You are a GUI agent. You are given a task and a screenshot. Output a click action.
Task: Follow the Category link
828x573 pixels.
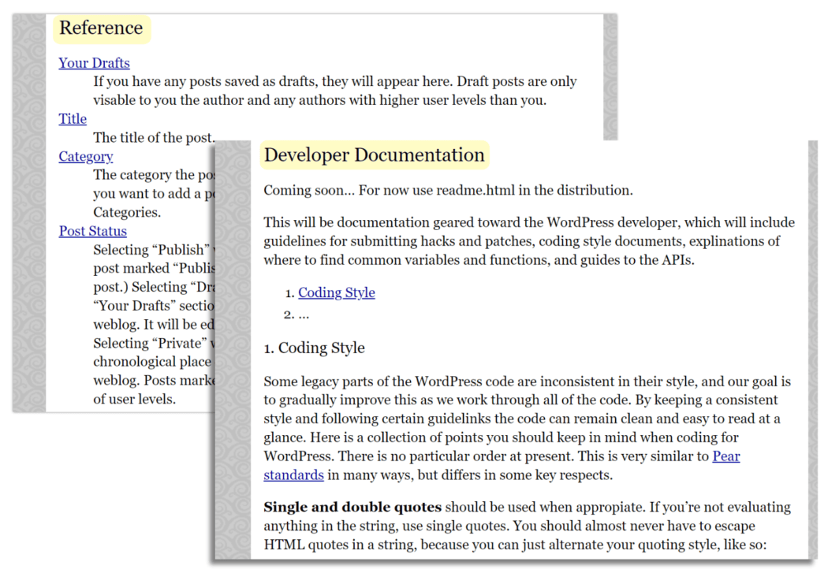pyautogui.click(x=85, y=156)
